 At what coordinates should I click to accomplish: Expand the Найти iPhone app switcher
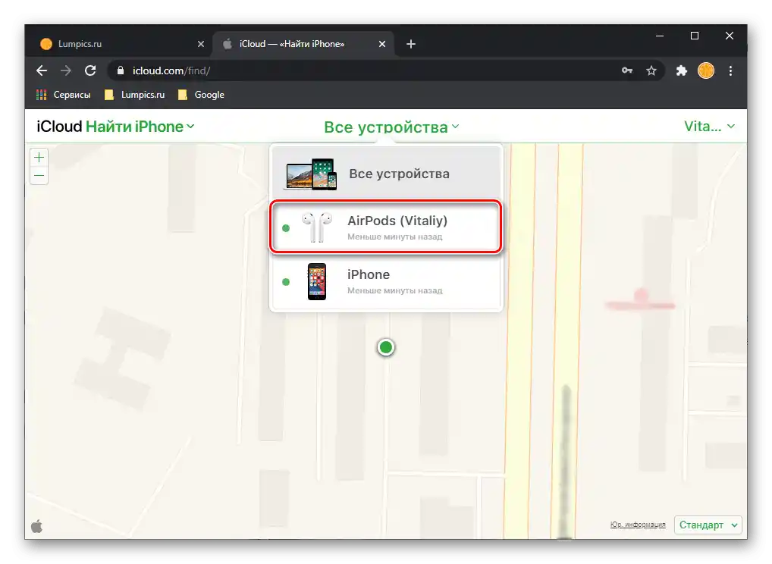[140, 127]
